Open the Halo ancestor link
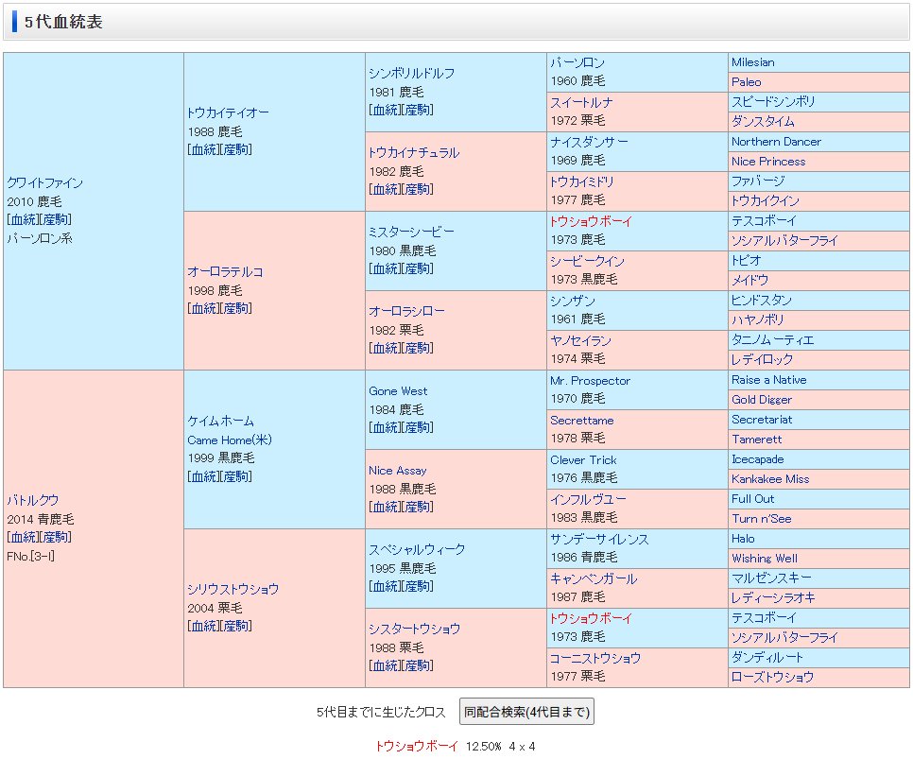This screenshot has height=759, width=913. point(743,539)
